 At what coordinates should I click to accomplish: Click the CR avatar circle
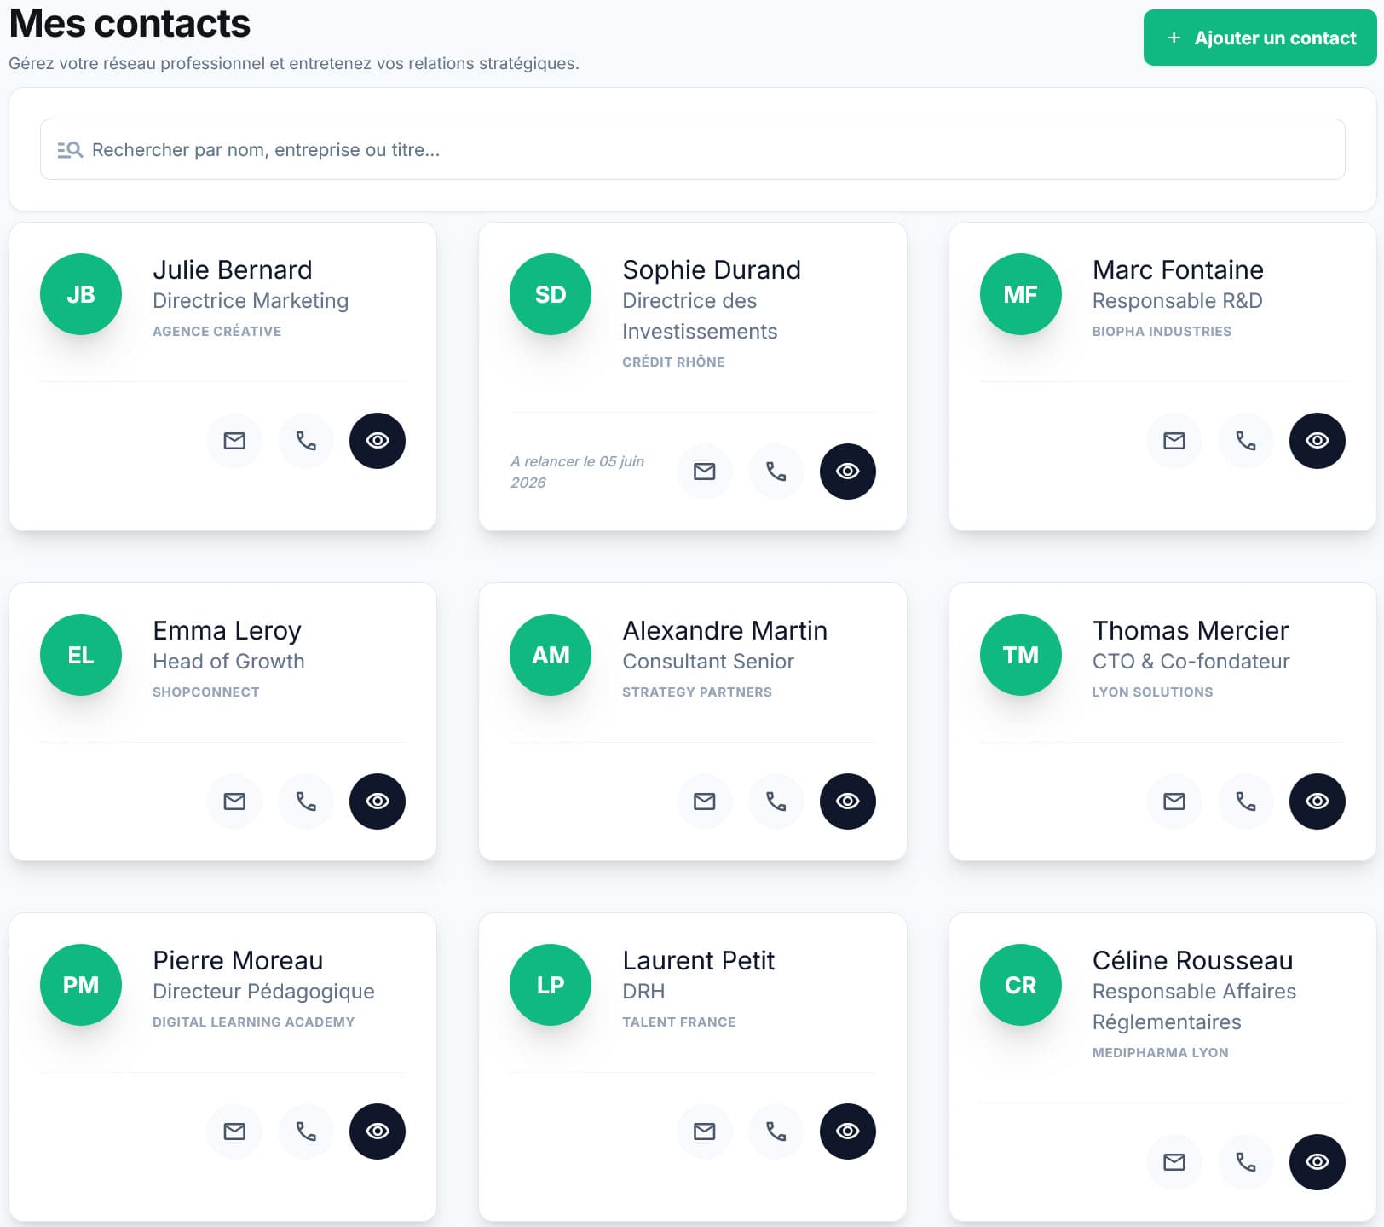tap(1020, 985)
